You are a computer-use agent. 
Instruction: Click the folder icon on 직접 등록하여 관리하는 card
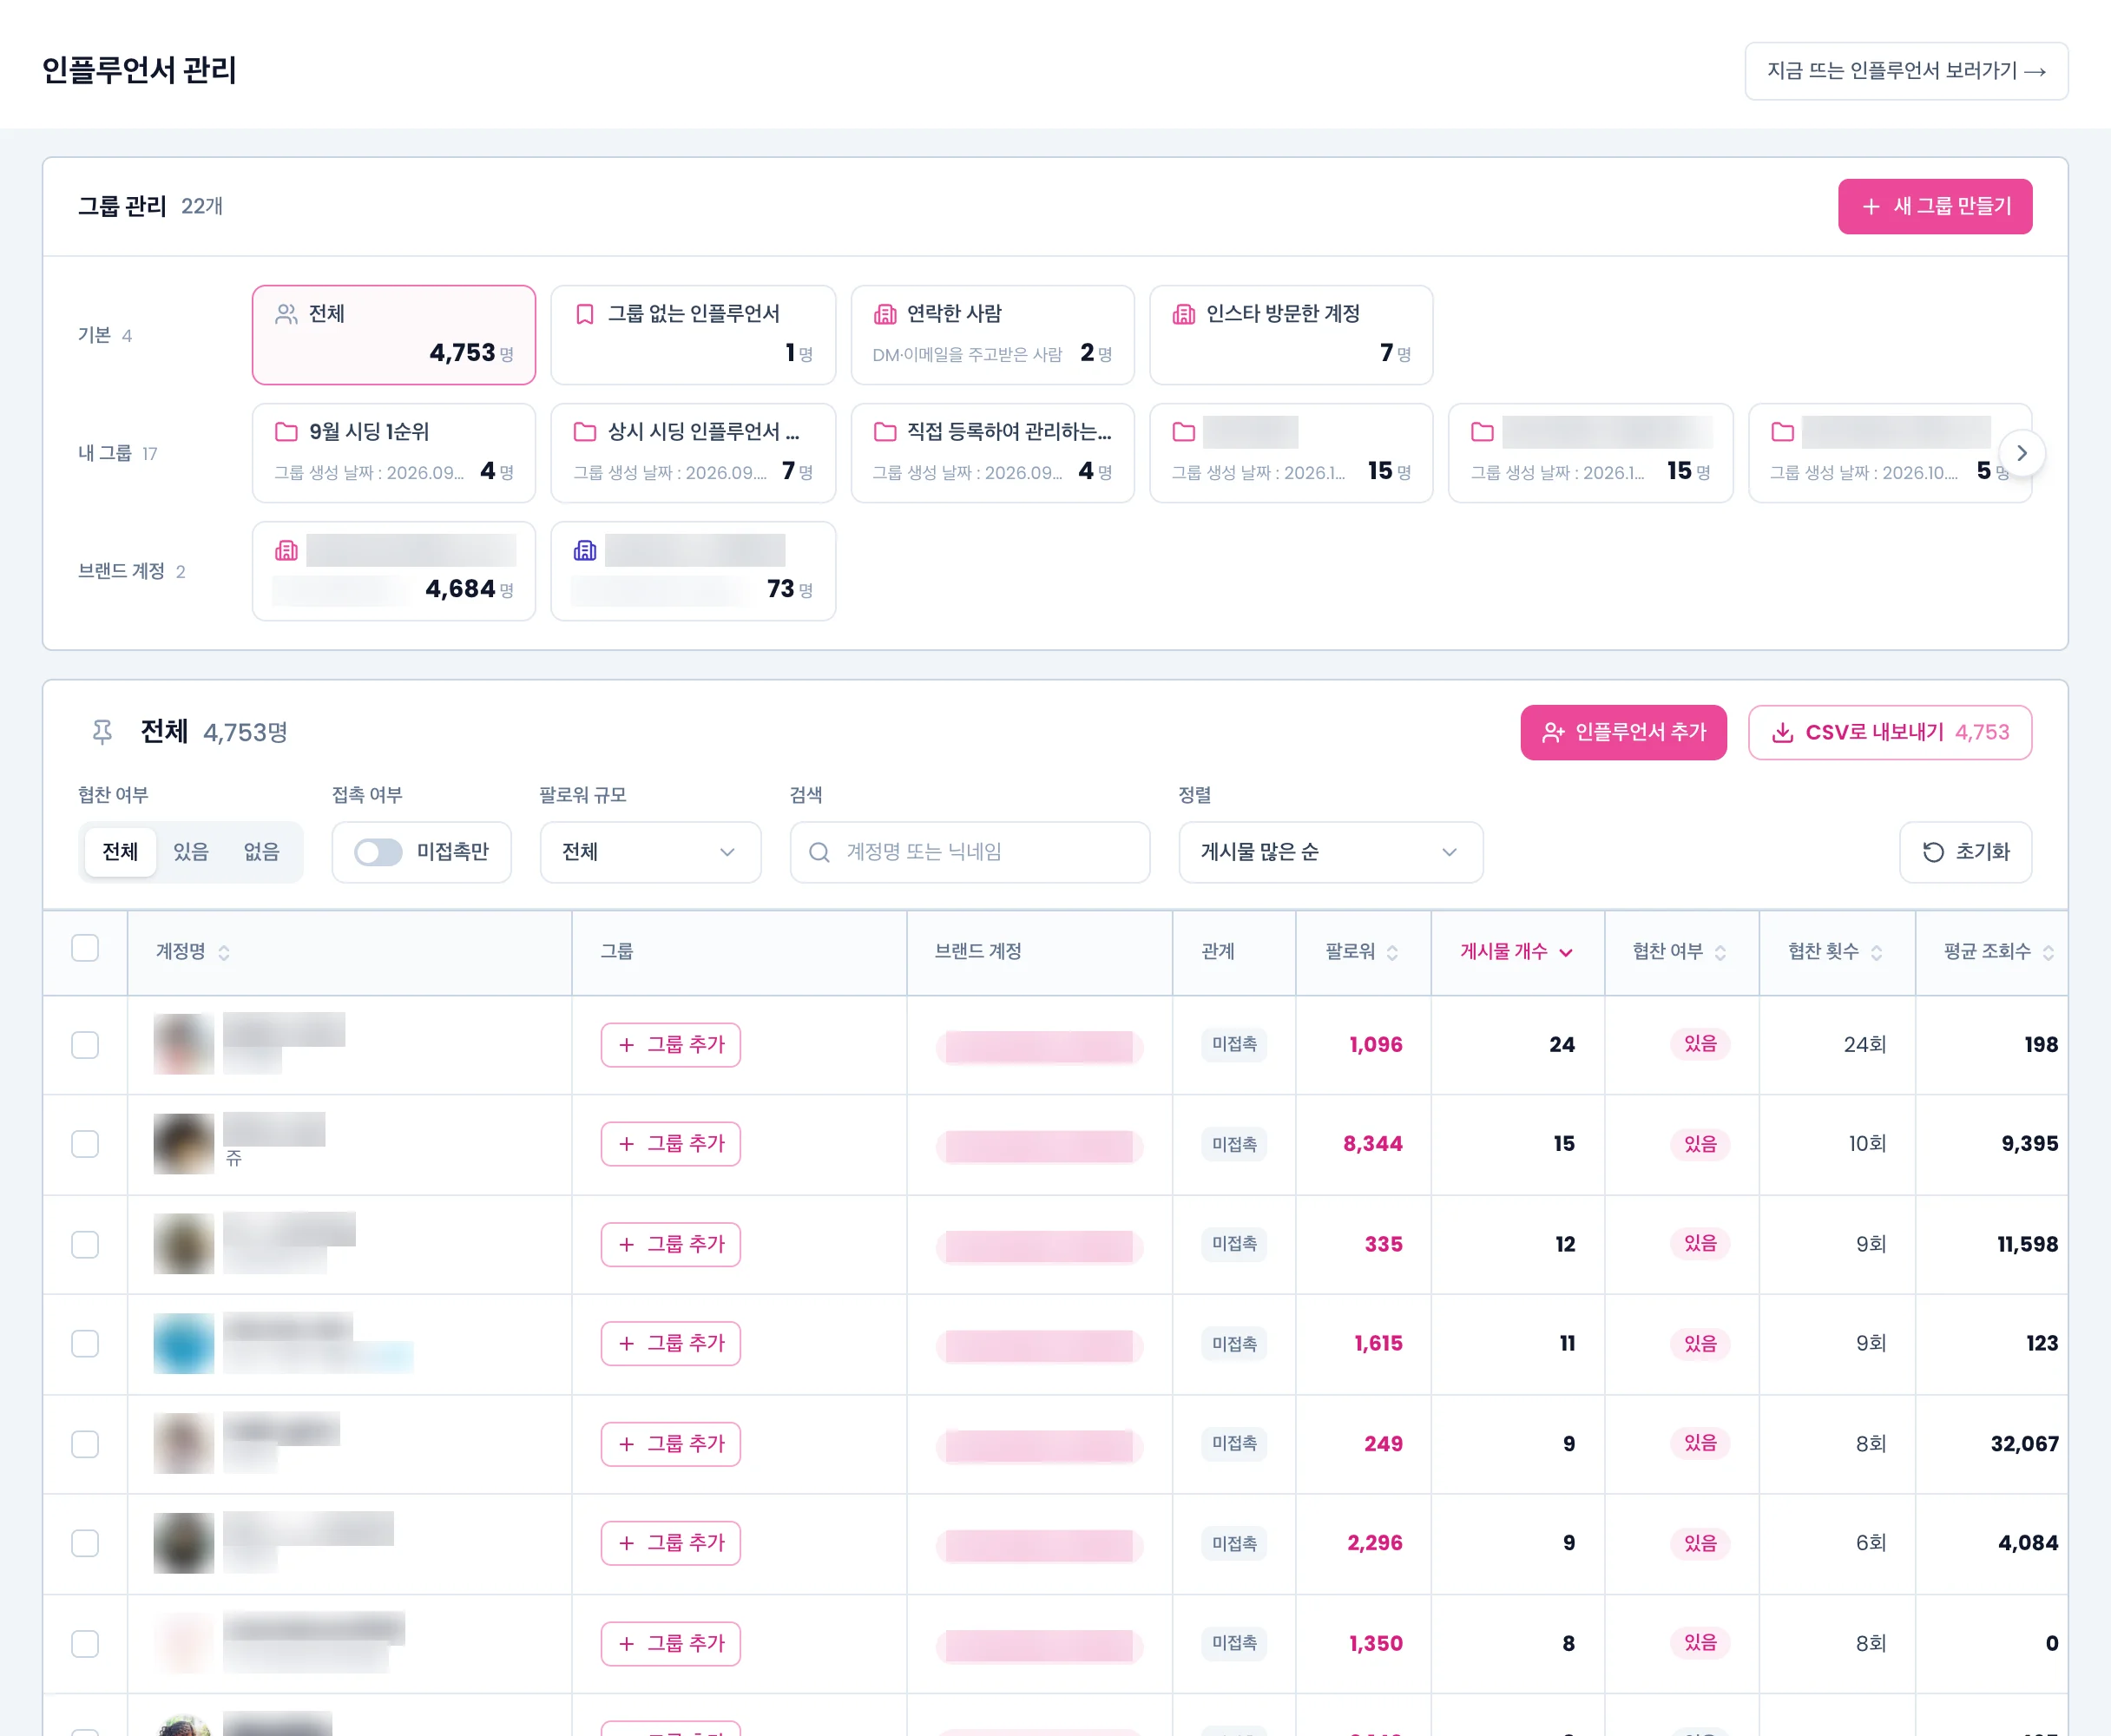click(x=885, y=432)
